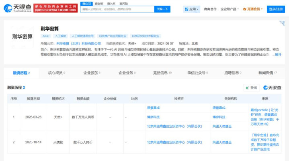Switch to the 核心成员 tab
This screenshot has height=161, width=289.
coord(56,73)
